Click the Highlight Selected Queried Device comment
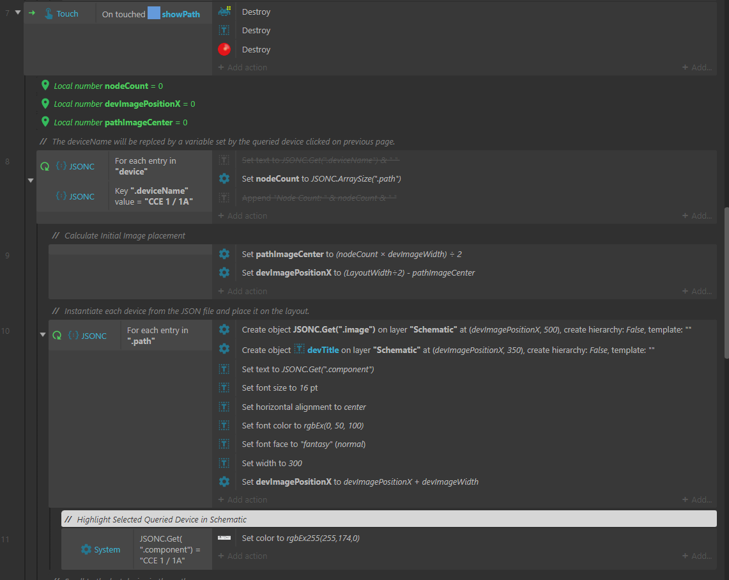The height and width of the screenshot is (580, 729). [160, 519]
